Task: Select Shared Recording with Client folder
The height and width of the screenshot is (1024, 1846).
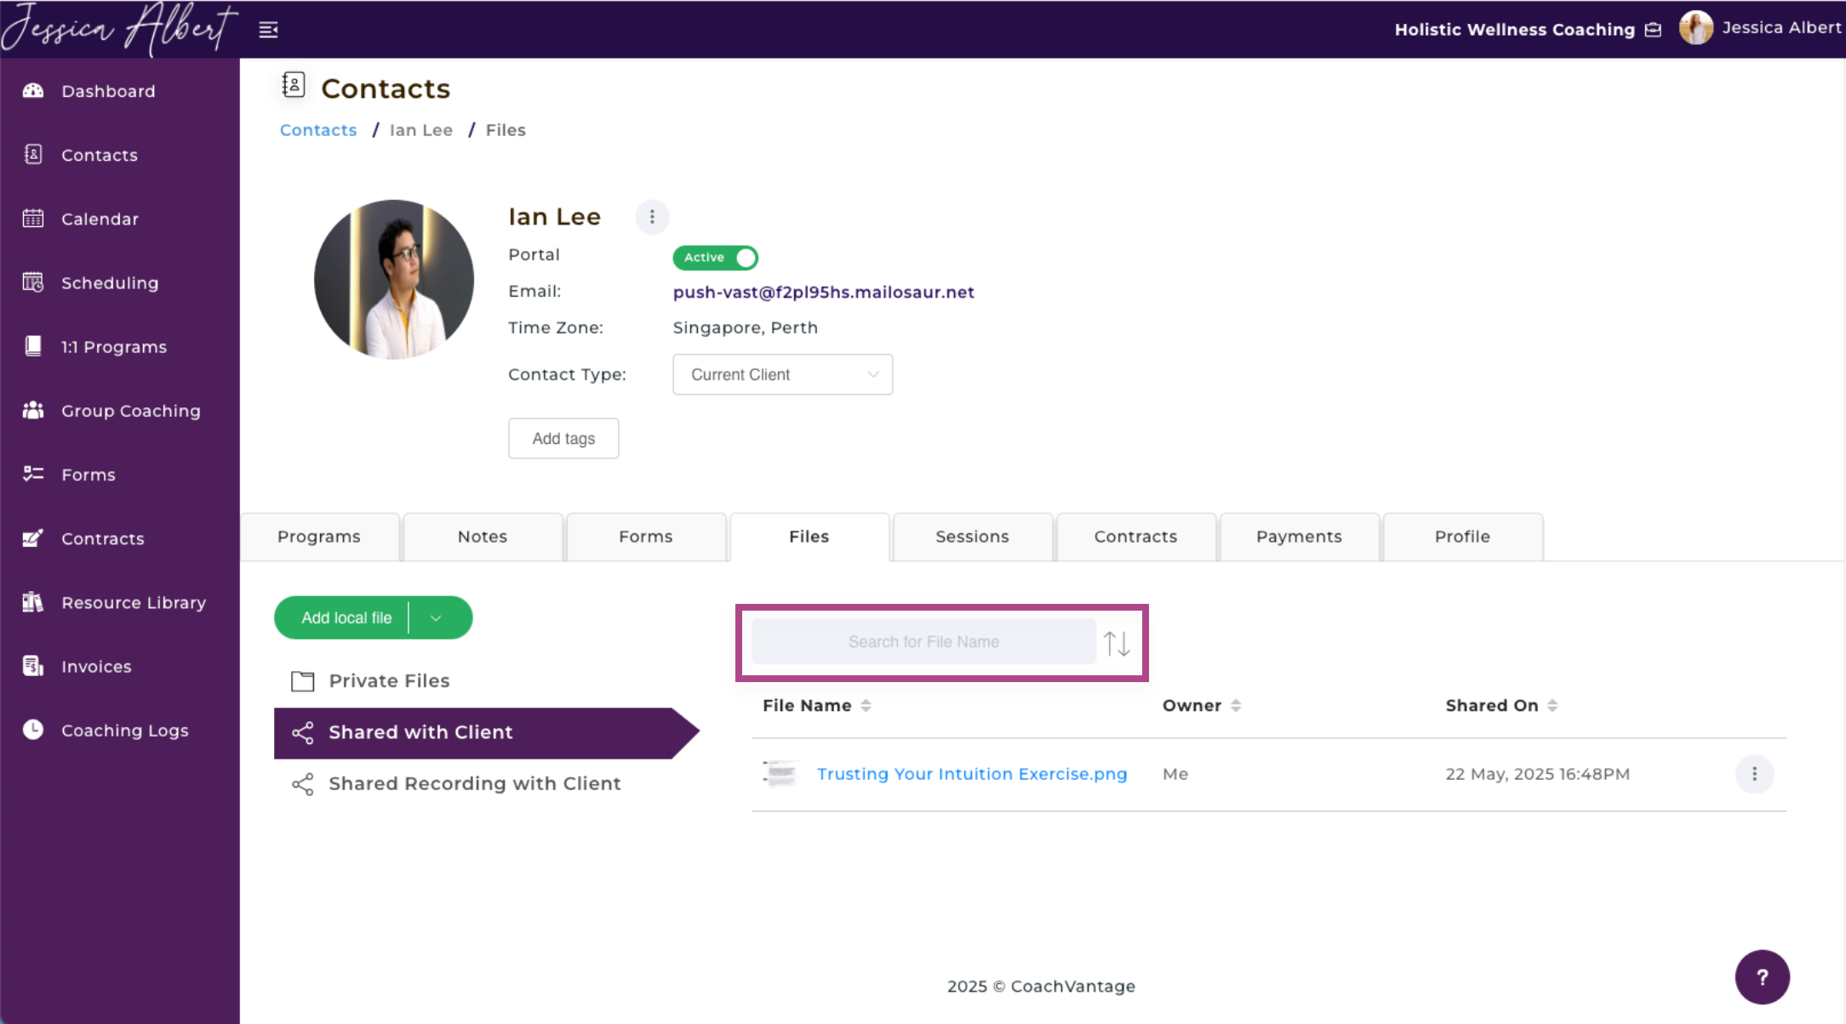Action: pos(457,784)
